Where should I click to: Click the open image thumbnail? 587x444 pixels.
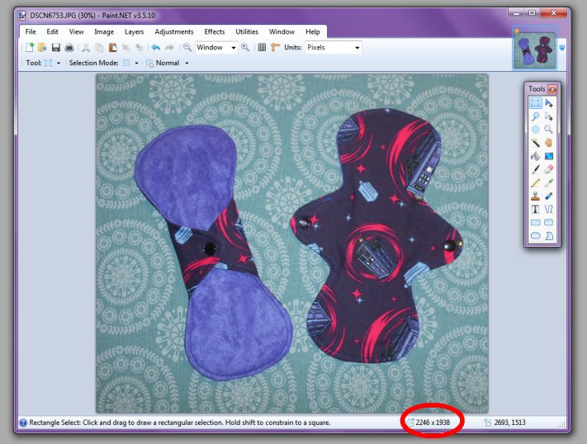coord(533,51)
